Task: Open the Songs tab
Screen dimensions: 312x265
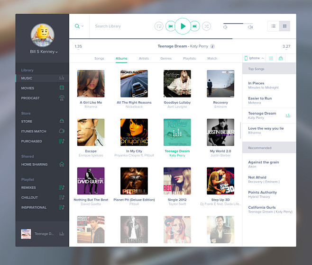Action: click(99, 58)
